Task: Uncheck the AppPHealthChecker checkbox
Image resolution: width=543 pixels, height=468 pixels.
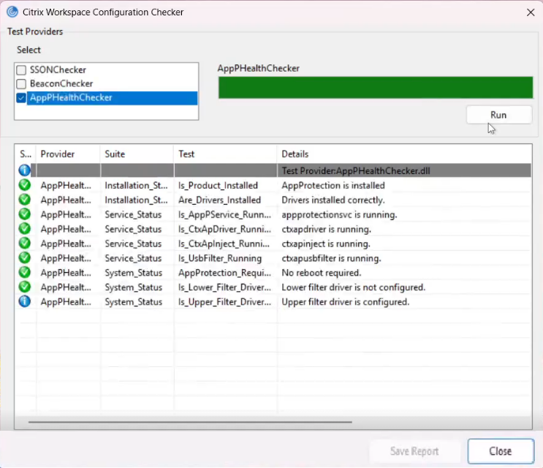Action: [21, 98]
